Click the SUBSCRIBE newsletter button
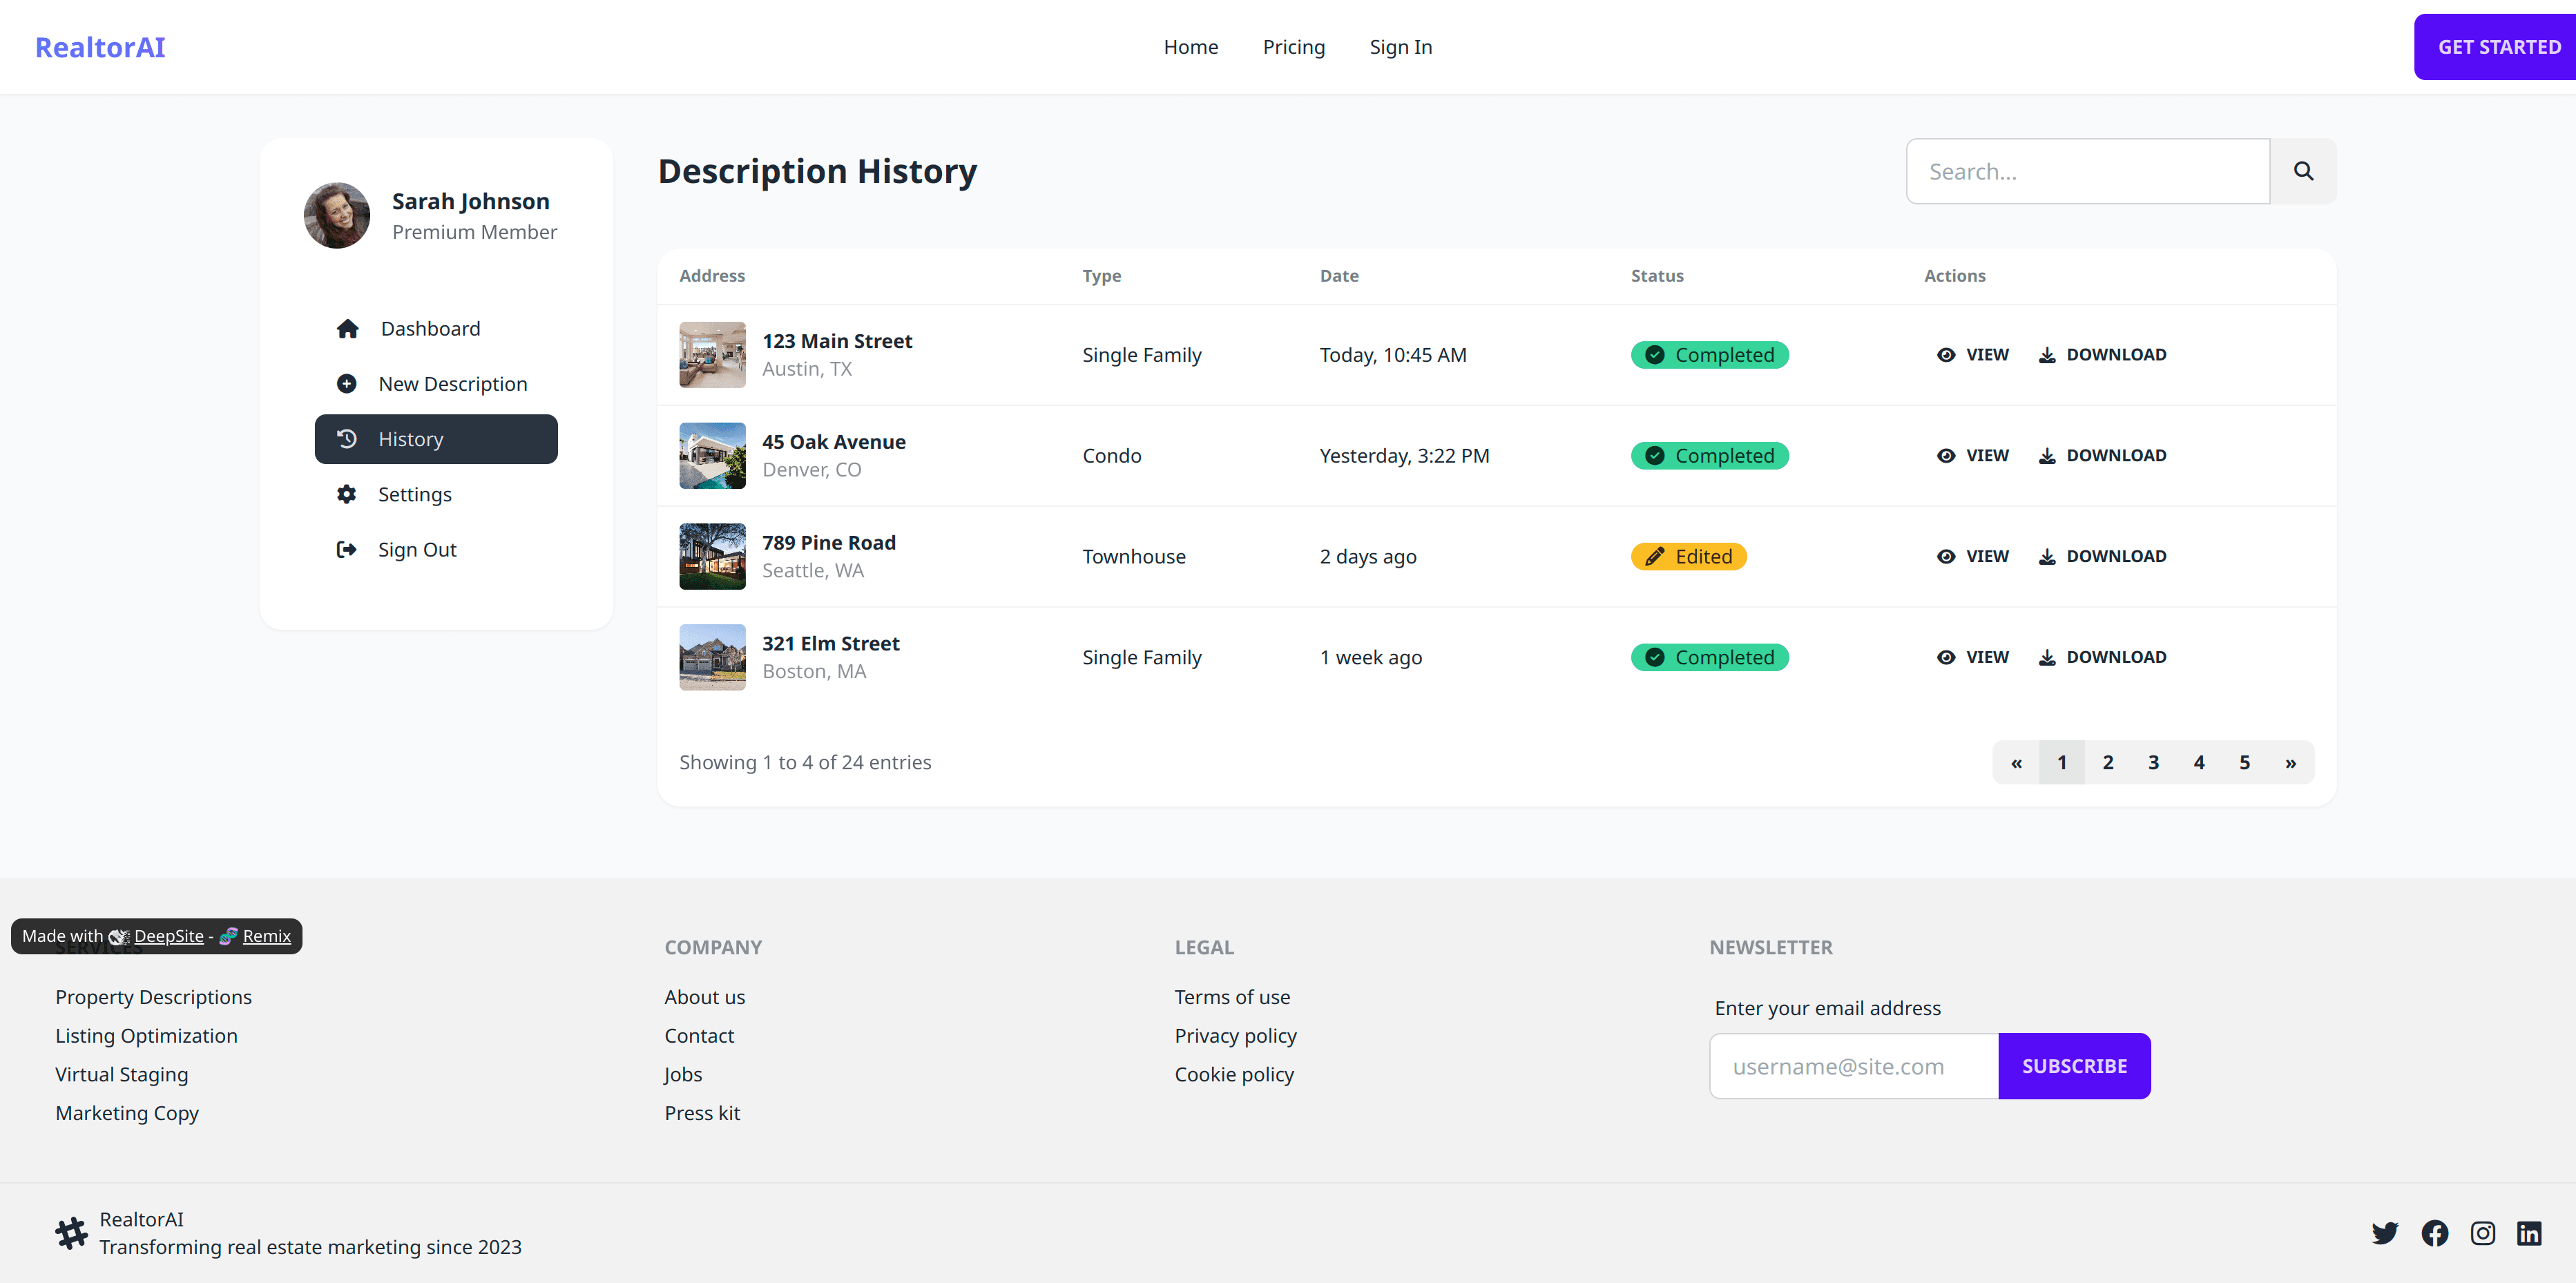 tap(2074, 1066)
